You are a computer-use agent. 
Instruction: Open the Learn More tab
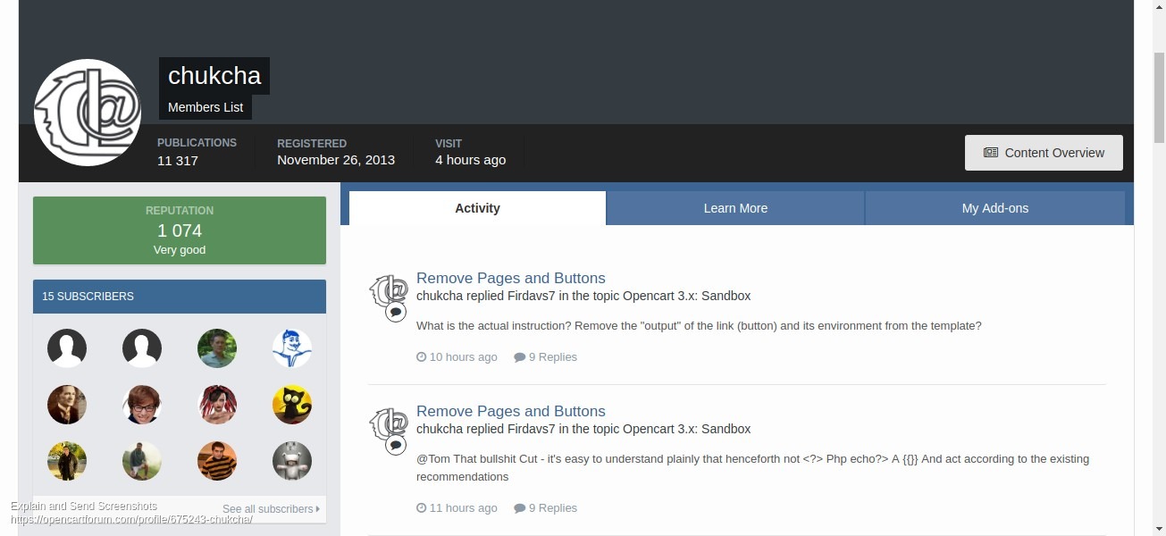point(735,208)
